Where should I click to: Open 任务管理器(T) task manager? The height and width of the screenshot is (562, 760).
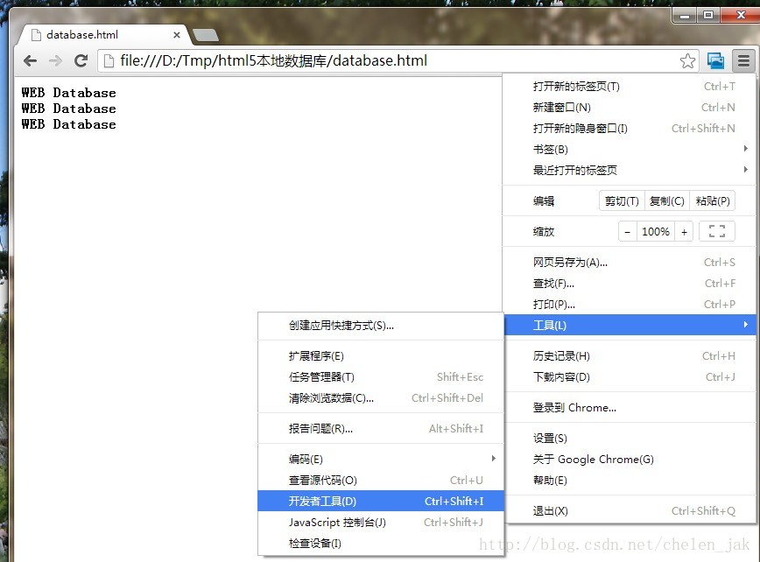[x=381, y=377]
